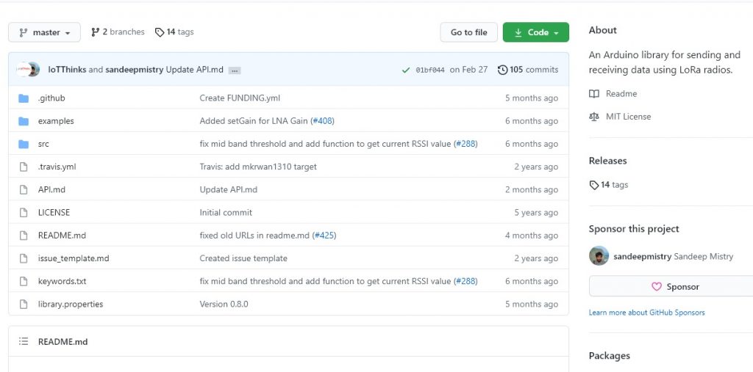This screenshot has width=753, height=372.
Task: Click the Go to file button
Action: coord(468,32)
